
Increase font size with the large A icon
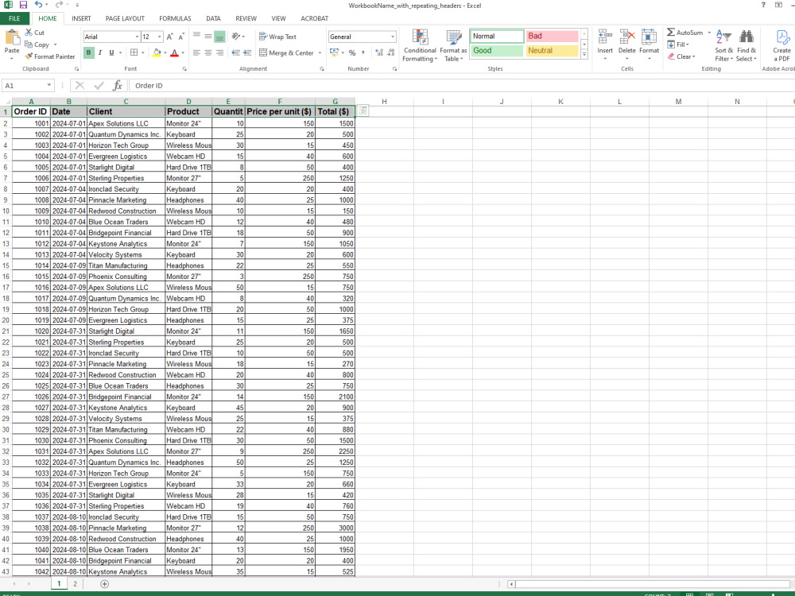point(170,37)
